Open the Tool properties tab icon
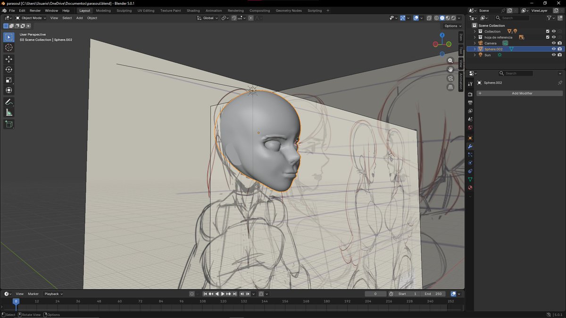The image size is (566, 318). click(470, 83)
